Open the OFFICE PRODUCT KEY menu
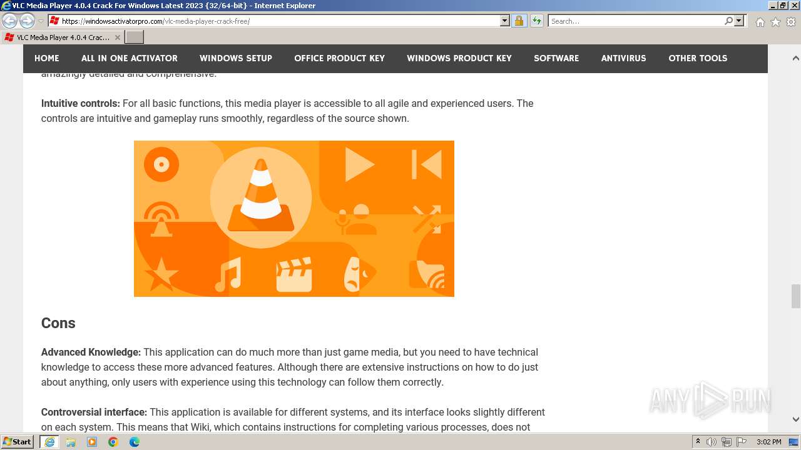Viewport: 801px width, 450px height. [x=340, y=58]
